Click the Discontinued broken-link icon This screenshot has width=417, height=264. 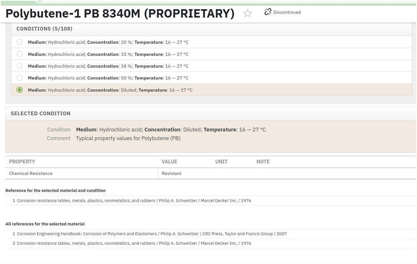(268, 12)
